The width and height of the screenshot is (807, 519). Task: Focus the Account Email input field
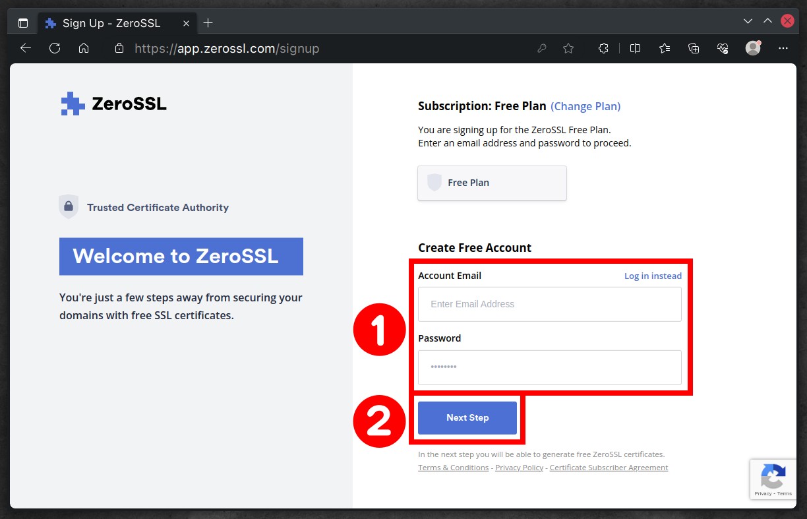tap(550, 304)
